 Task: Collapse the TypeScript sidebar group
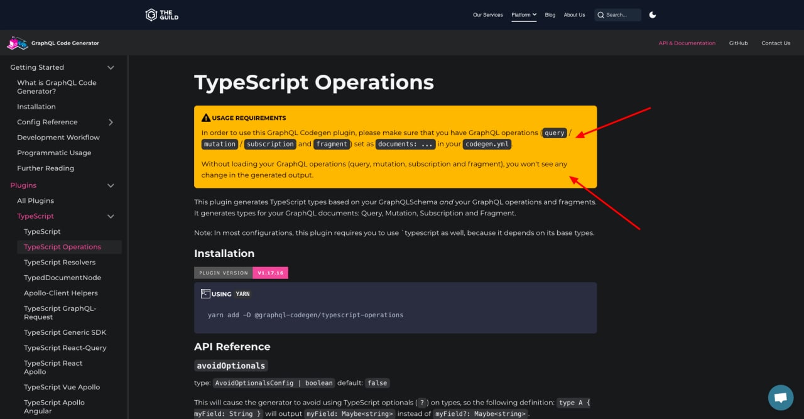coord(111,216)
